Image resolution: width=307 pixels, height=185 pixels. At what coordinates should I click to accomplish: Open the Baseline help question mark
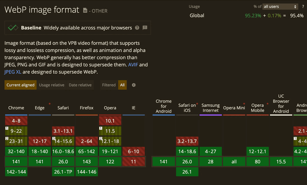click(x=137, y=28)
